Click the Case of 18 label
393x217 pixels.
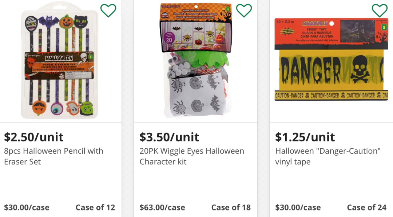[231, 208]
